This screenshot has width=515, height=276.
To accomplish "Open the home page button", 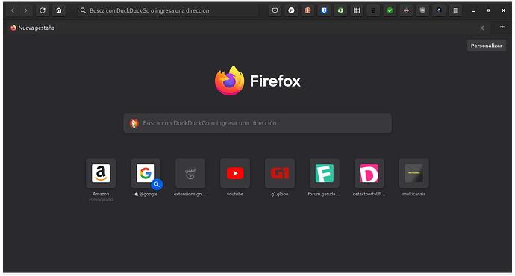I will pyautogui.click(x=59, y=10).
